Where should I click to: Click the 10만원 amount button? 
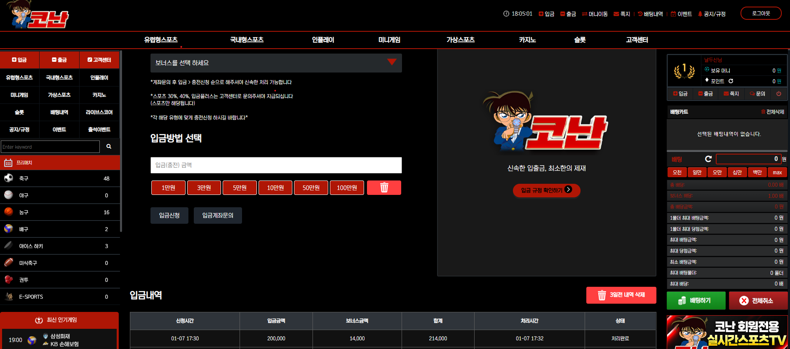tap(275, 188)
